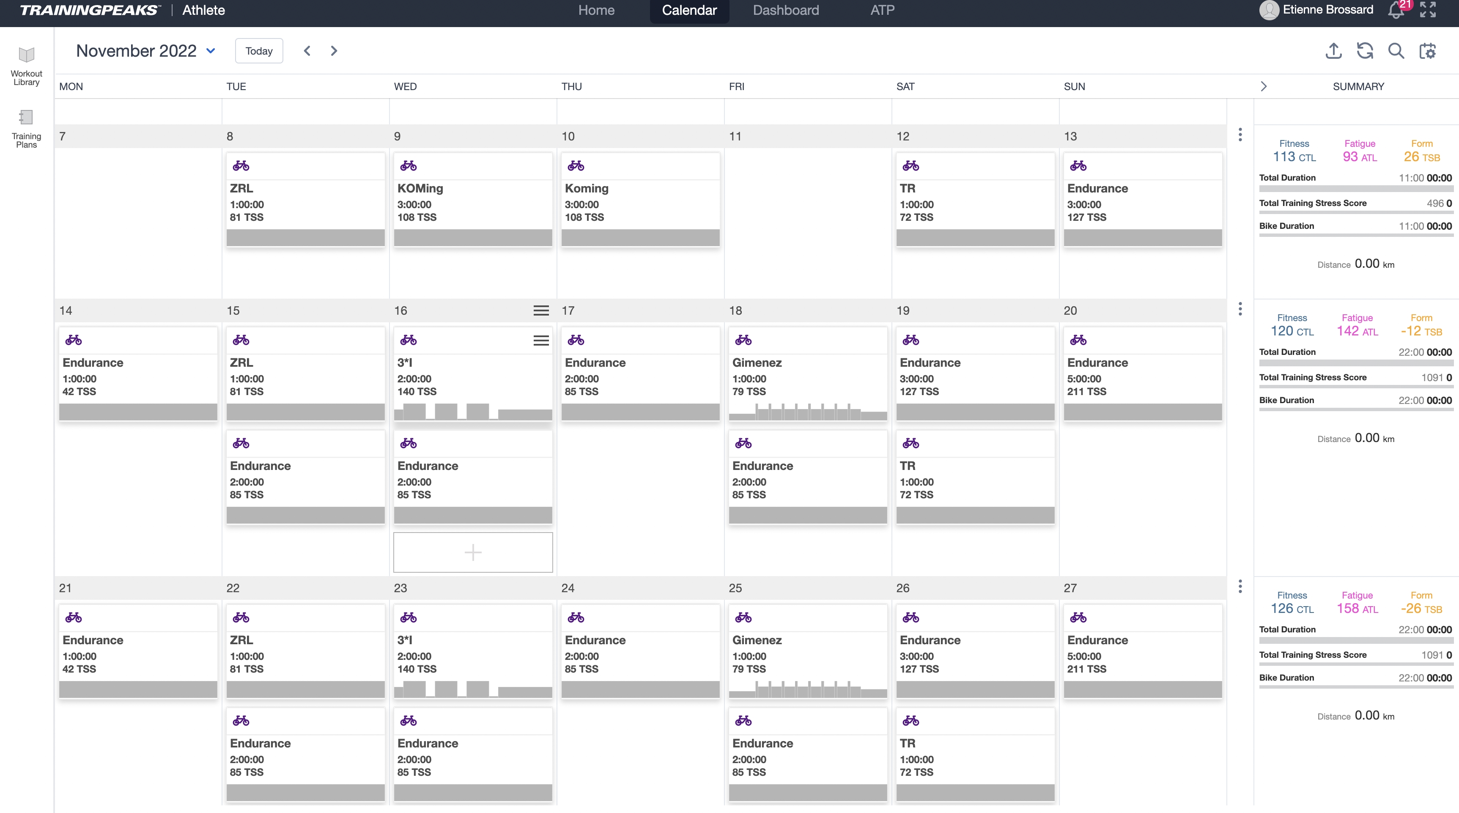Expand November 2022 month dropdown
The width and height of the screenshot is (1459, 813).
211,51
